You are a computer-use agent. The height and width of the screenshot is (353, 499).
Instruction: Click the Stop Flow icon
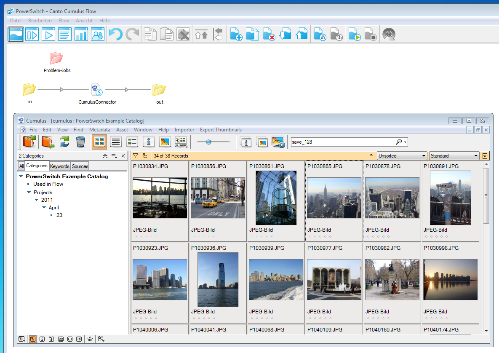(371, 35)
